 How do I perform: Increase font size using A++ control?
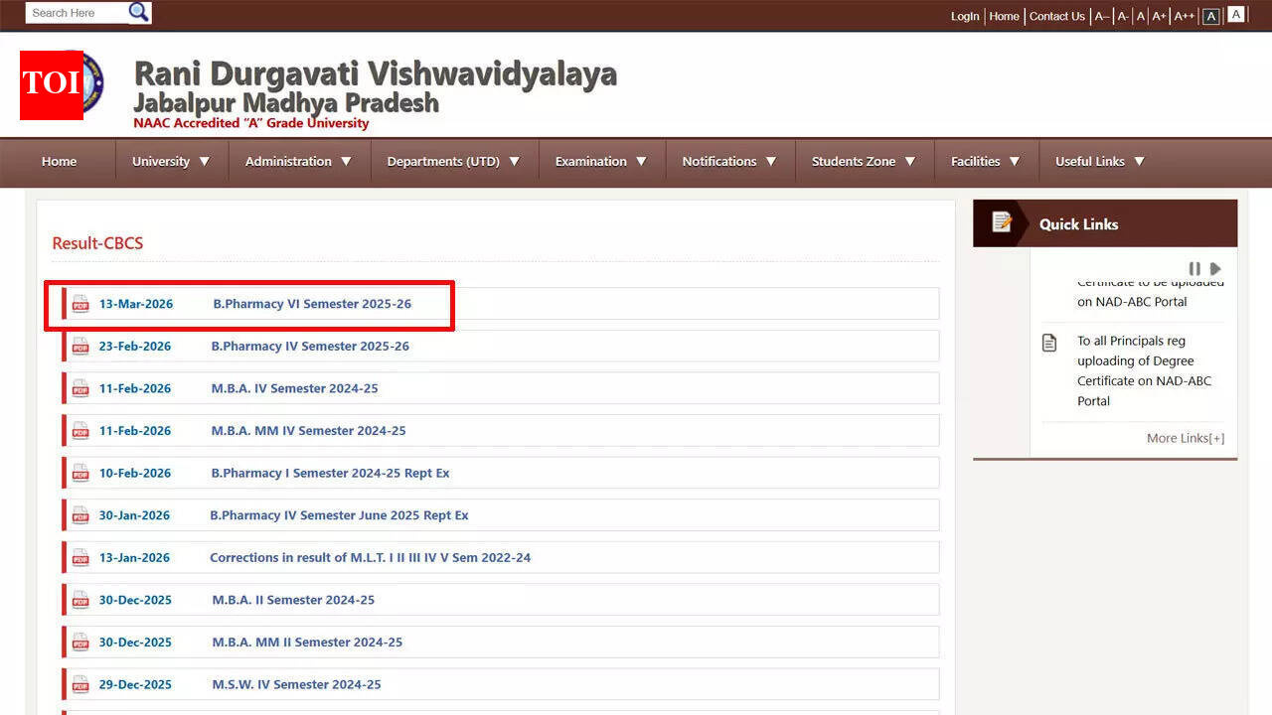coord(1184,16)
